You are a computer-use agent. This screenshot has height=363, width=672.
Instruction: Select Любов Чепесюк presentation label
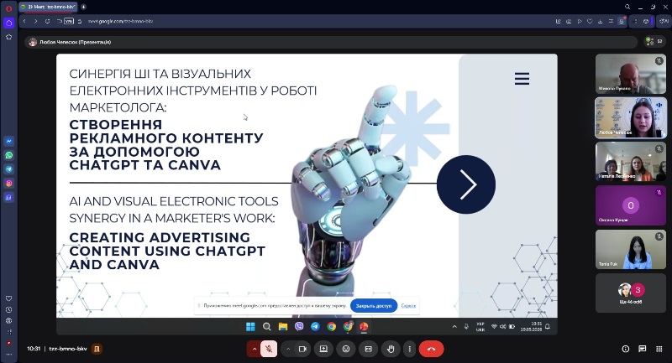[75, 42]
